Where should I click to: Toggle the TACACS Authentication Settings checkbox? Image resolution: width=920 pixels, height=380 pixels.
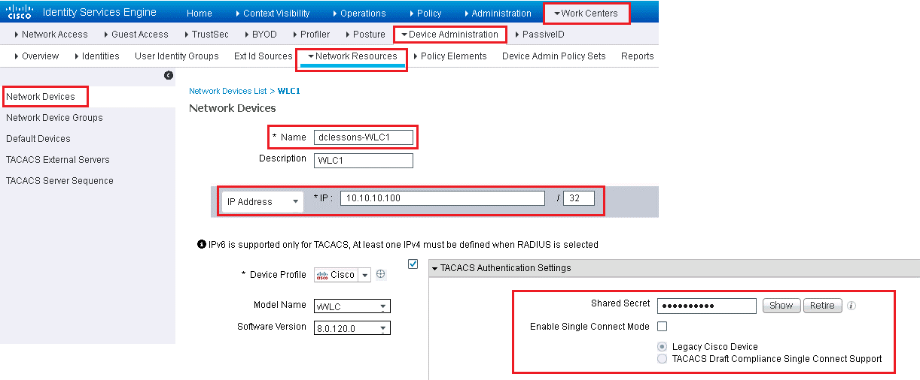413,263
